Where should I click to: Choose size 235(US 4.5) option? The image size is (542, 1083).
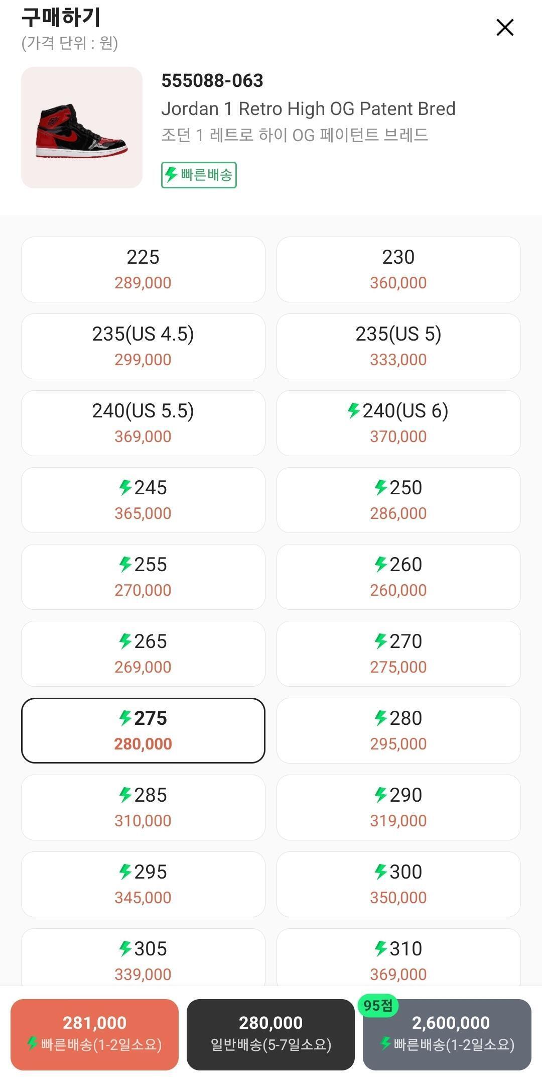tap(143, 346)
